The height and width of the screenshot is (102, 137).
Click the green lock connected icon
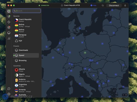[39, 5]
